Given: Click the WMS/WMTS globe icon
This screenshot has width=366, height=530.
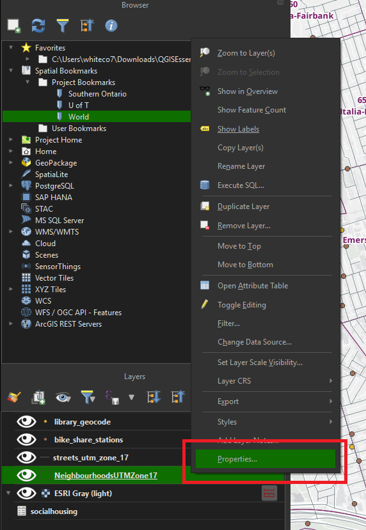Looking at the screenshot, I should (x=26, y=231).
